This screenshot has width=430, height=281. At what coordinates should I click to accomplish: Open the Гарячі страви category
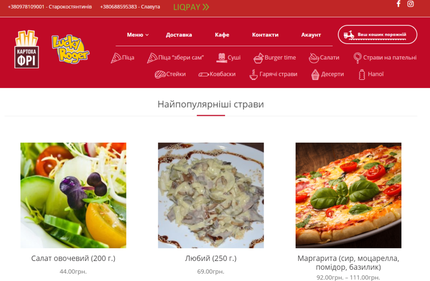273,74
